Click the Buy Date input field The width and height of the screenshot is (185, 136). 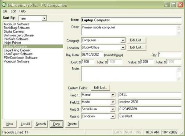pyautogui.click(x=92, y=55)
